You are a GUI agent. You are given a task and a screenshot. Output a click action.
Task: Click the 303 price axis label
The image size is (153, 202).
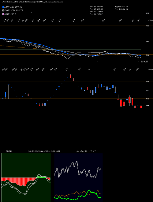pyautogui.click(x=147, y=26)
